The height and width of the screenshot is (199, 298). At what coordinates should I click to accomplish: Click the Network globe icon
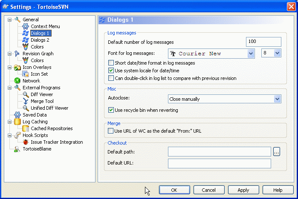coord(17,81)
